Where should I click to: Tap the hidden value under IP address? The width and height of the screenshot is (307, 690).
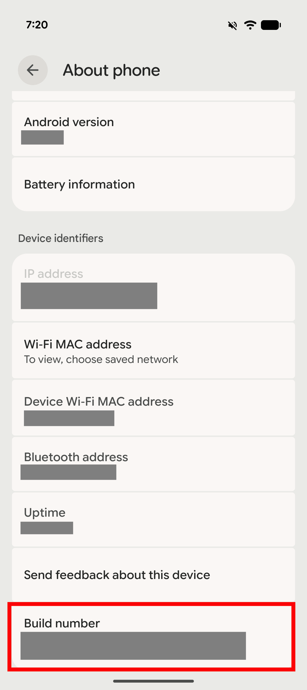click(x=89, y=296)
